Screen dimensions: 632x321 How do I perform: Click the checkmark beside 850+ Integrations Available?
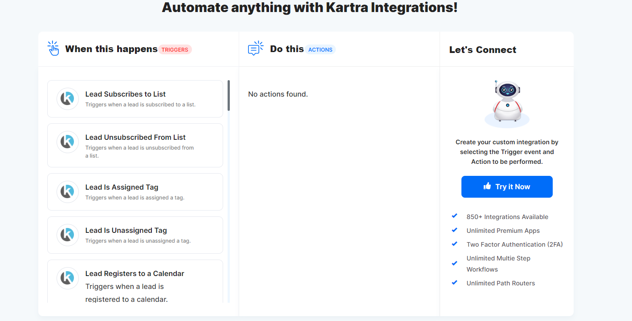click(455, 216)
